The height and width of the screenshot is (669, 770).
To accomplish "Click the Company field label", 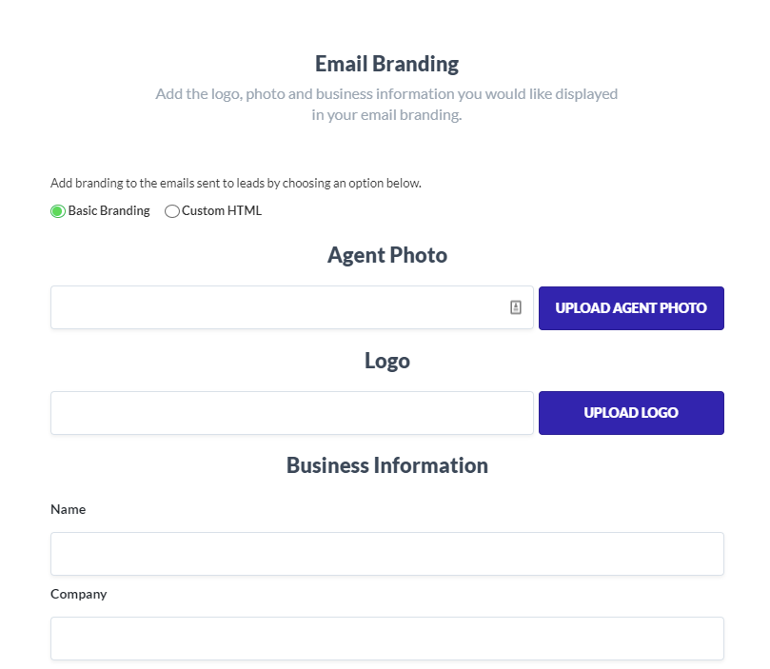I will tap(78, 594).
